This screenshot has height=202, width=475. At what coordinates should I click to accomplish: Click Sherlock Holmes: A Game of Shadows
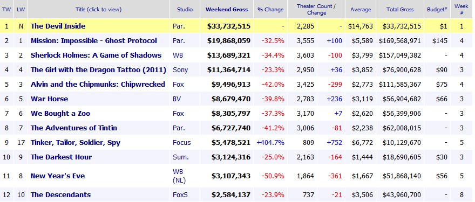click(x=96, y=55)
